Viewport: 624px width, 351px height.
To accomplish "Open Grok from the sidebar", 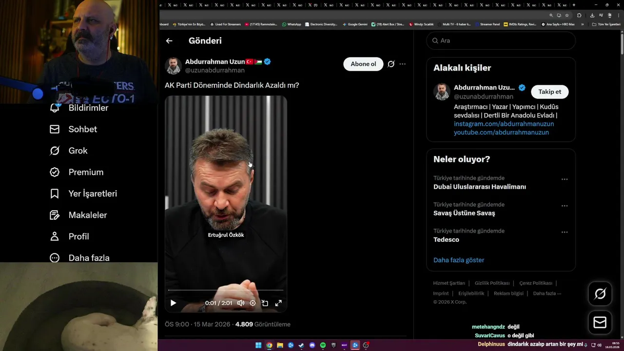I will click(68, 151).
